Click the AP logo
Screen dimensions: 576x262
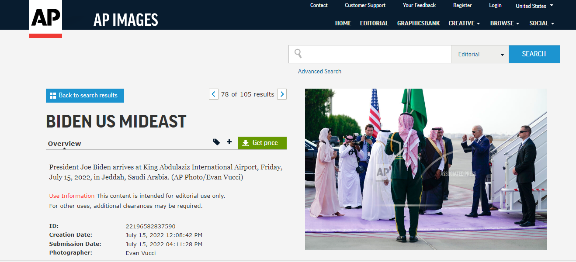[45, 18]
